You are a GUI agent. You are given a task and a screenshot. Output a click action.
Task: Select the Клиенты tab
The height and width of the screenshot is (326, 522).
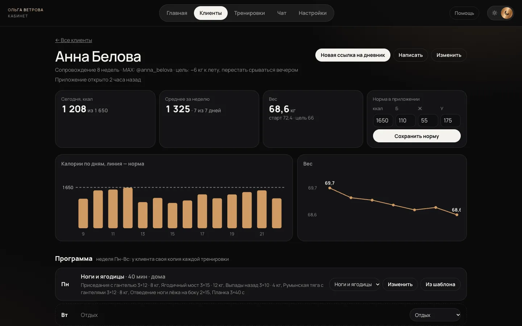211,13
